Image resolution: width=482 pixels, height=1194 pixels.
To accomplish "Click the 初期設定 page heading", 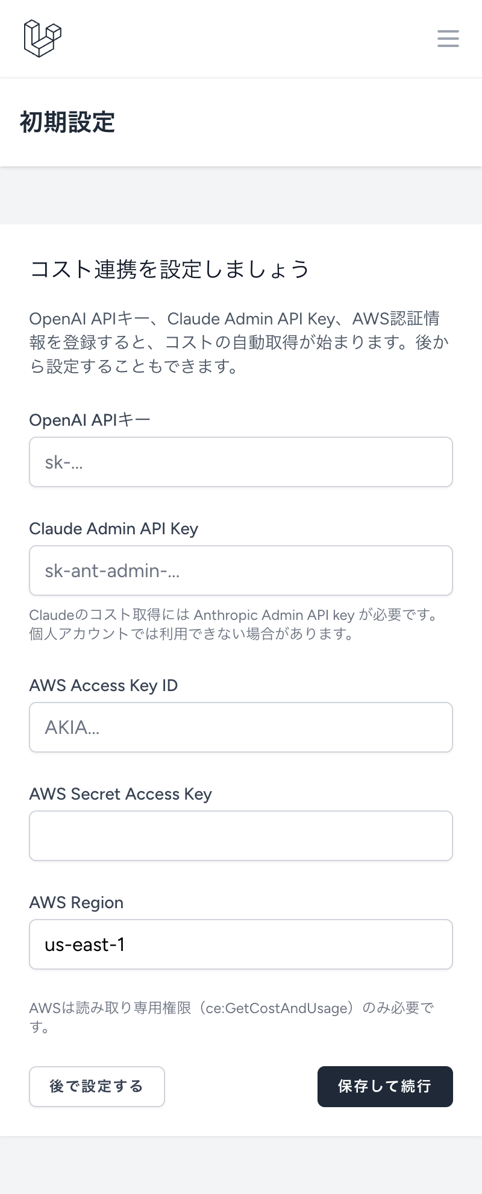I will (x=67, y=122).
